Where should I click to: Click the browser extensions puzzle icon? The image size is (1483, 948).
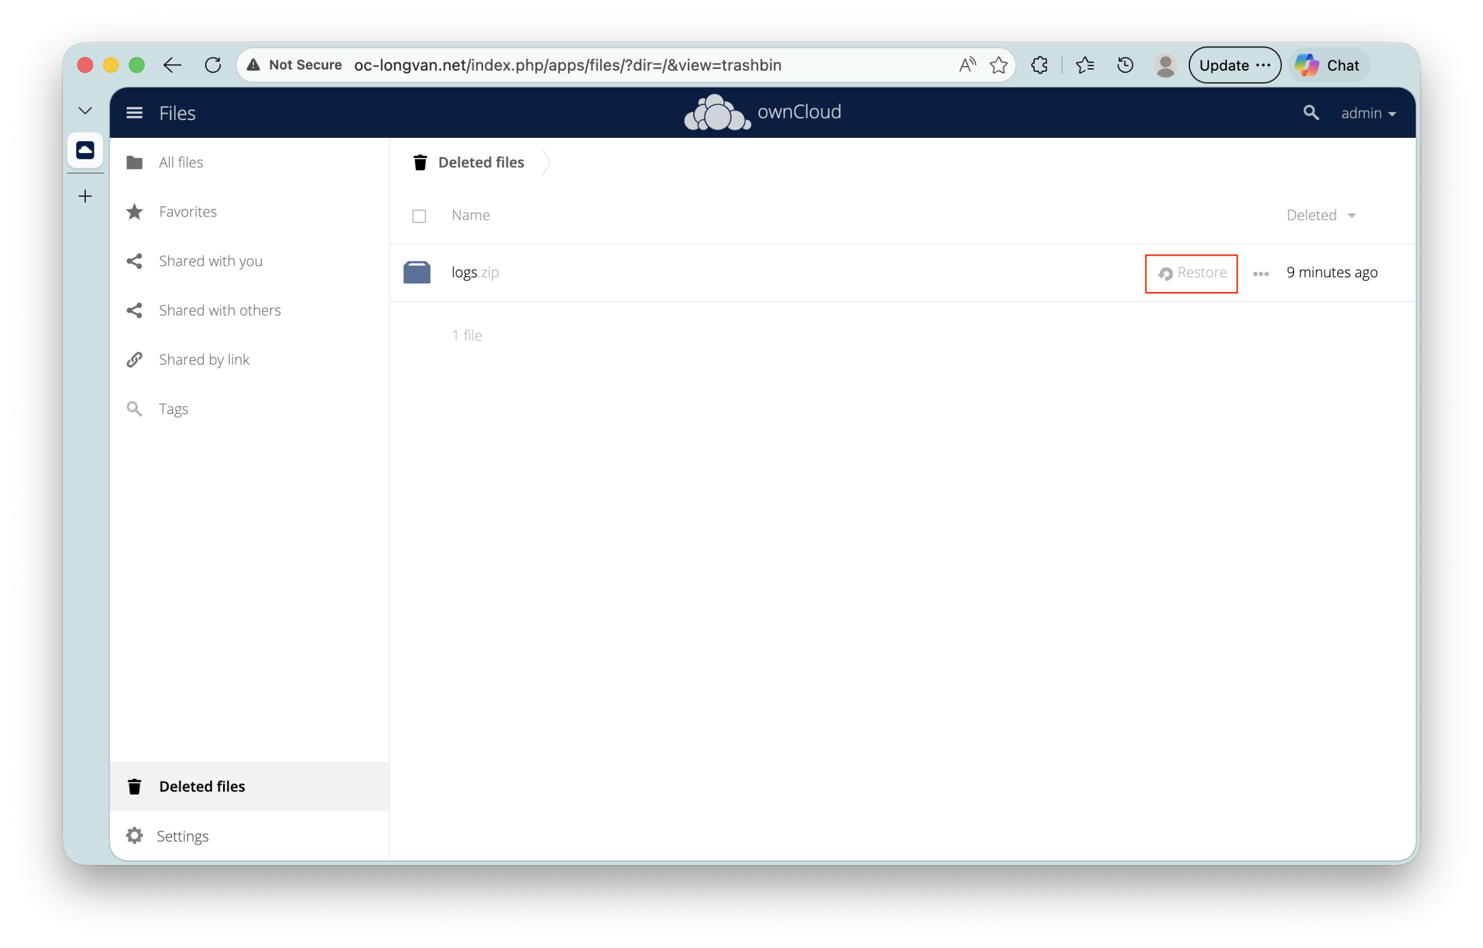[1040, 65]
